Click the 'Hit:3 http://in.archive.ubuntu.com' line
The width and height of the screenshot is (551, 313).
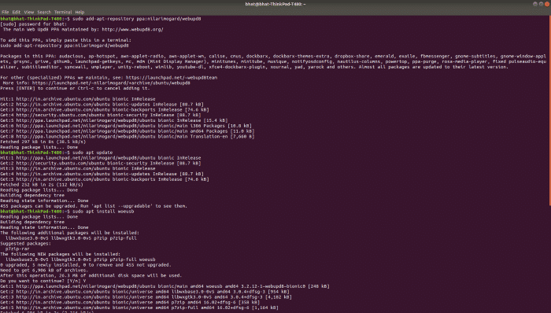click(x=78, y=168)
